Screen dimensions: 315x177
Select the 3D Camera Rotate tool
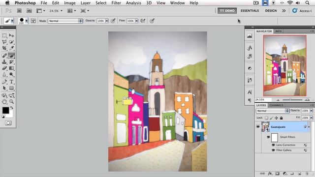(11, 95)
